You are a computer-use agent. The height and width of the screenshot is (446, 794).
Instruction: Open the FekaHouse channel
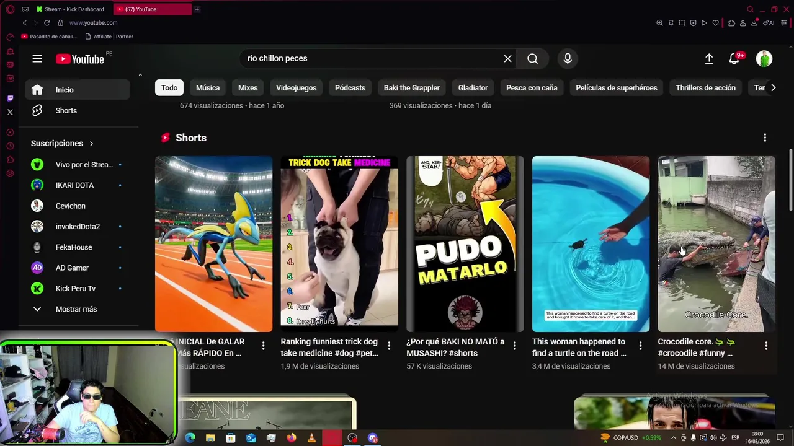pyautogui.click(x=78, y=247)
